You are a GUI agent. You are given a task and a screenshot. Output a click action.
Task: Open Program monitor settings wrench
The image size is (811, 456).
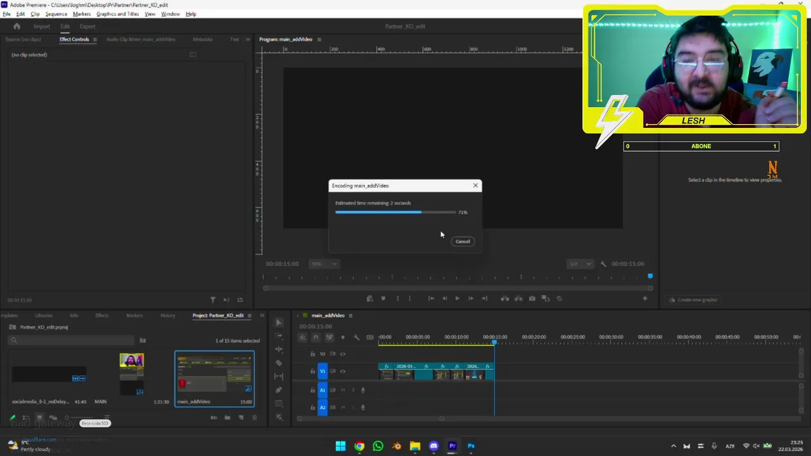click(x=603, y=263)
